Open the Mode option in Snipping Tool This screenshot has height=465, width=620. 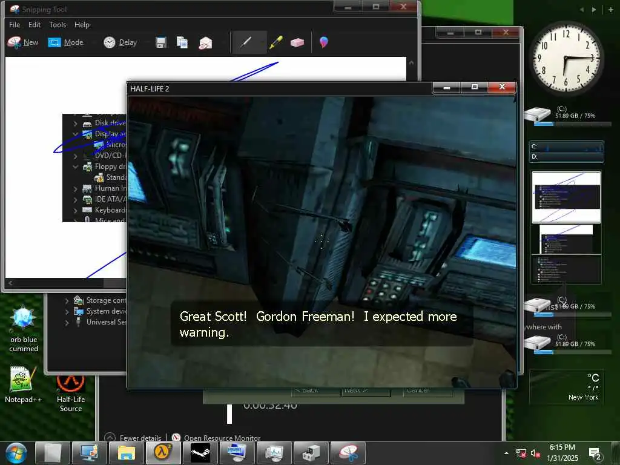(65, 42)
